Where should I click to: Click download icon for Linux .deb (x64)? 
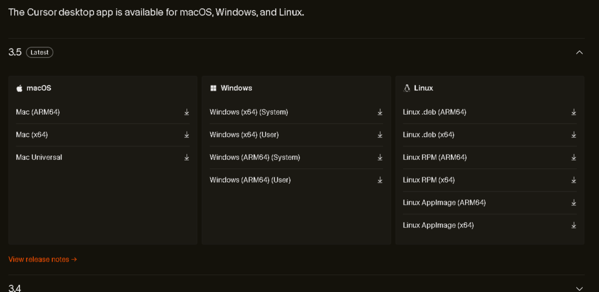point(573,135)
